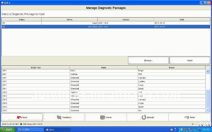Open the Windows Start menu
Screen dimensions: 212x132
(x=7, y=130)
